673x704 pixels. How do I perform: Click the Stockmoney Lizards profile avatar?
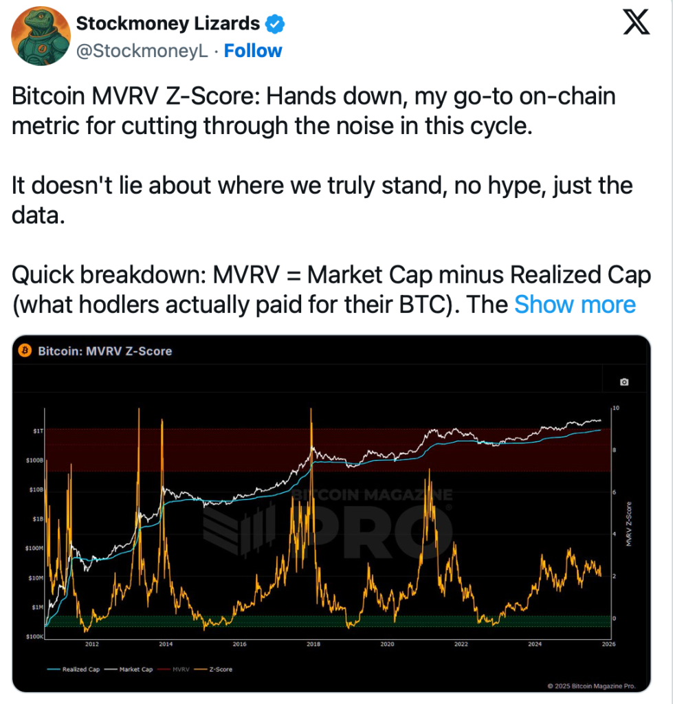pyautogui.click(x=41, y=37)
